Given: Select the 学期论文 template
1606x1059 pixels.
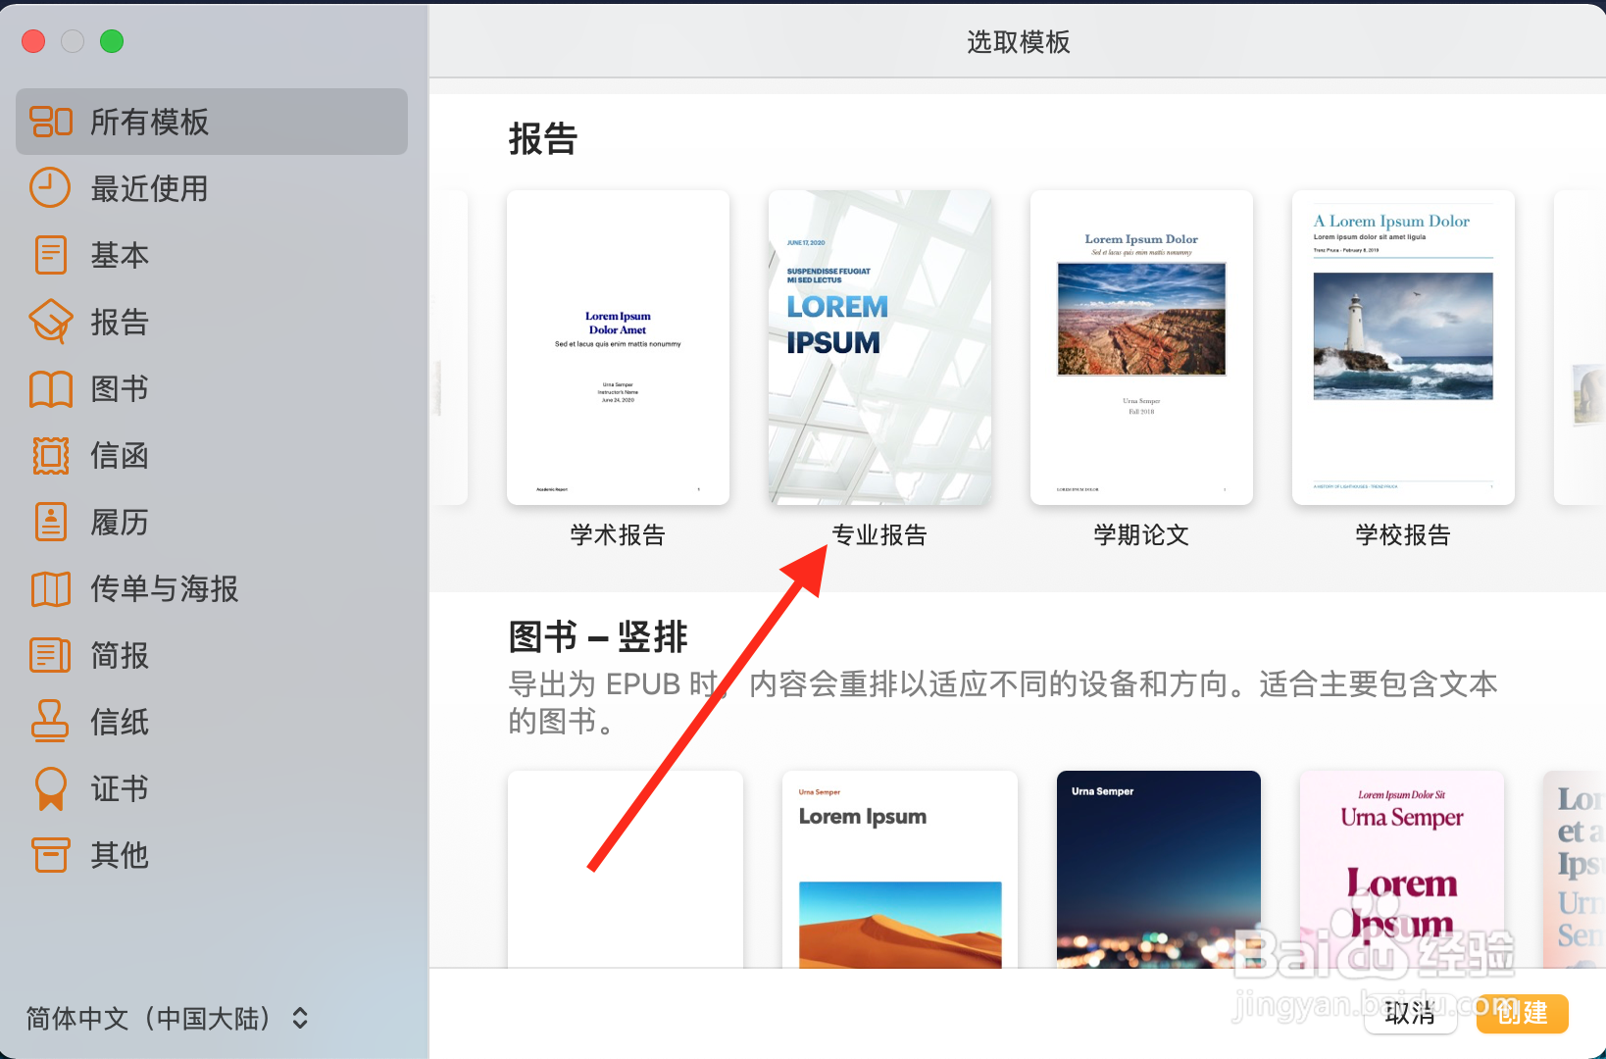Looking at the screenshot, I should tap(1140, 347).
